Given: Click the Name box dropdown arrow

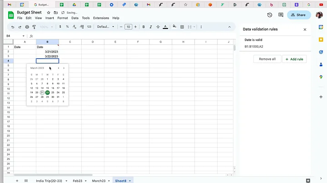Looking at the screenshot, I should (x=23, y=36).
